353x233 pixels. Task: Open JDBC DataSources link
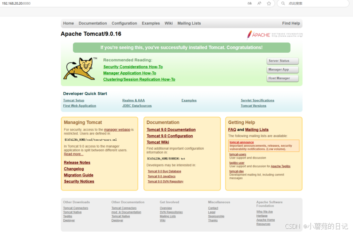[x=137, y=106]
